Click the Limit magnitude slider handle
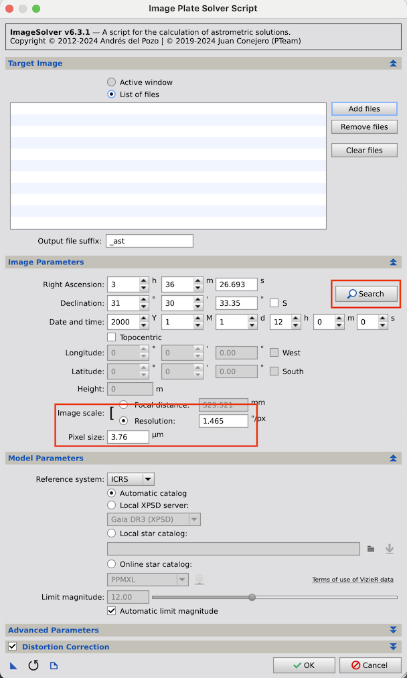This screenshot has height=678, width=407. click(252, 597)
